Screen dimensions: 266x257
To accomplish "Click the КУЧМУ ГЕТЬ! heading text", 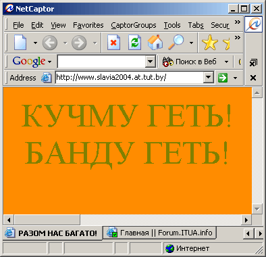I will point(126,116).
